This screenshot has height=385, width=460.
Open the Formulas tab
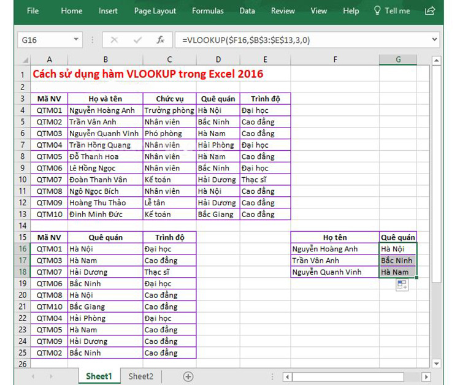click(208, 11)
